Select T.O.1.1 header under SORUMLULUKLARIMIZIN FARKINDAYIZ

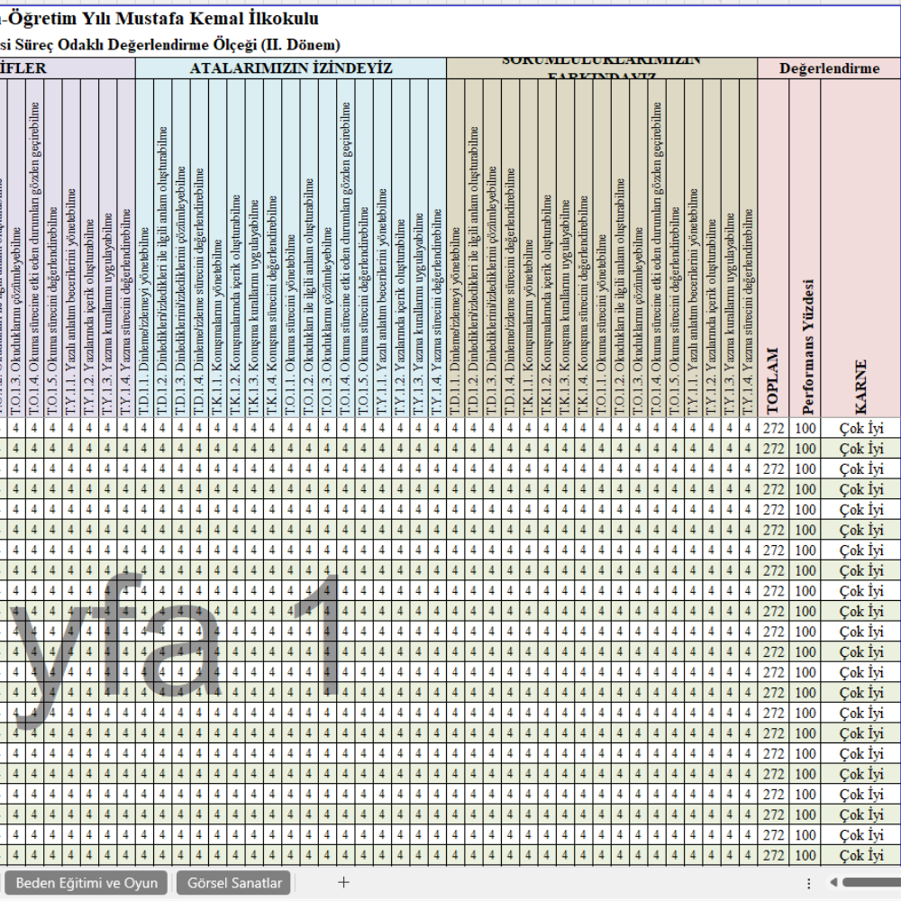pyautogui.click(x=602, y=249)
